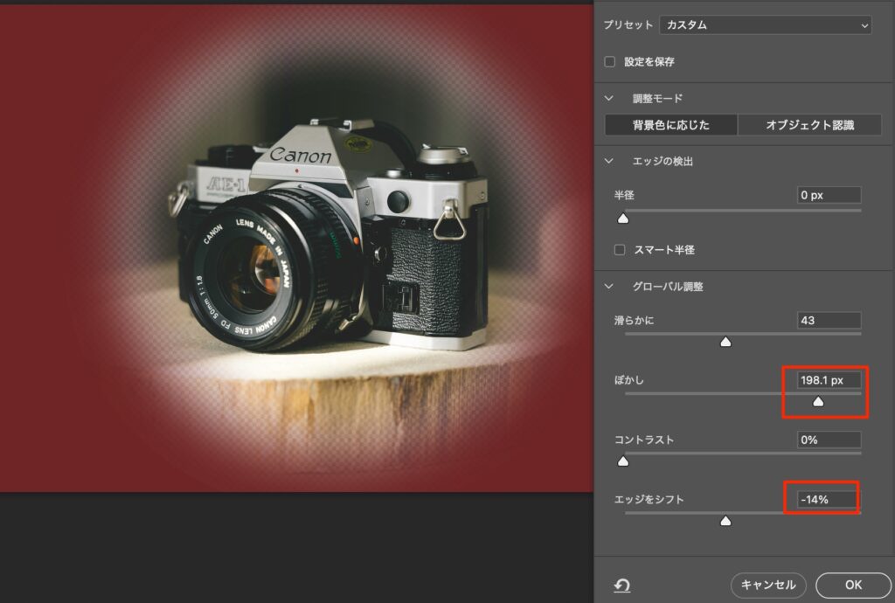Image resolution: width=895 pixels, height=603 pixels.
Task: Open the プリセット dropdown showing カスタム
Action: (765, 25)
